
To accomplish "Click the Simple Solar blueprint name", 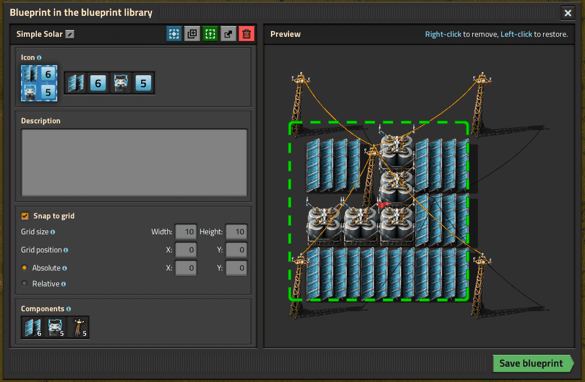I will tap(39, 35).
